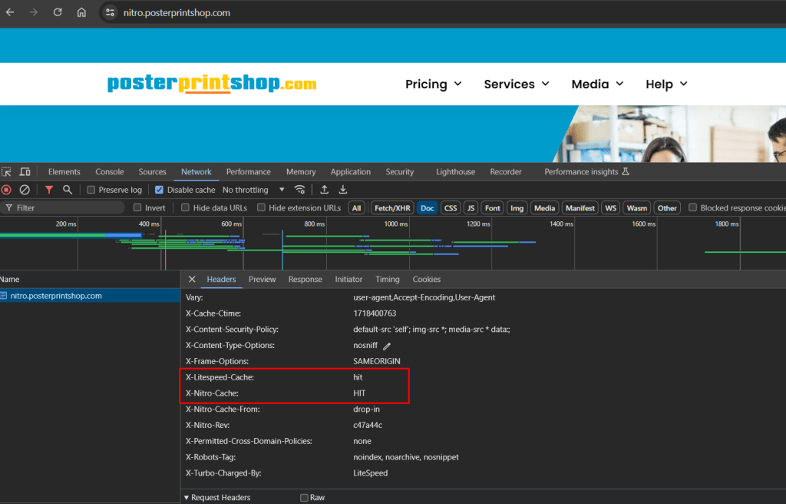Screen dimensions: 786x504
Task: Expand the Pricing menu on the website
Action: click(434, 85)
